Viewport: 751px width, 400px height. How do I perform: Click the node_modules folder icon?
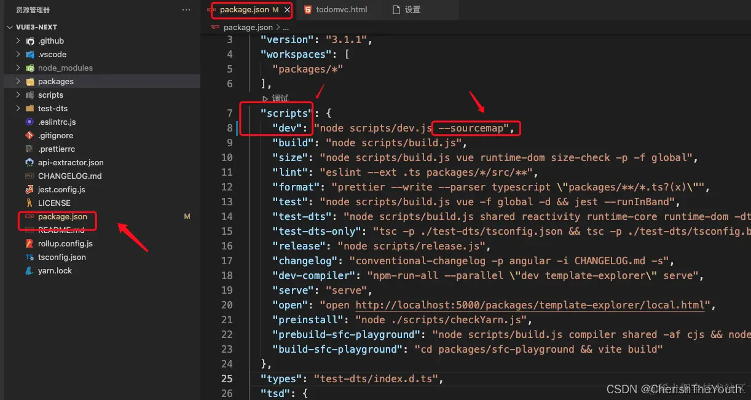(29, 68)
